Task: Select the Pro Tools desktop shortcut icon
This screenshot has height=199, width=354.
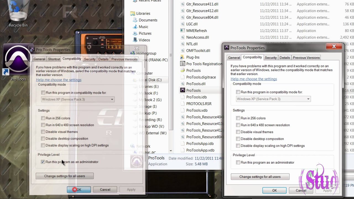Action: coord(18,59)
